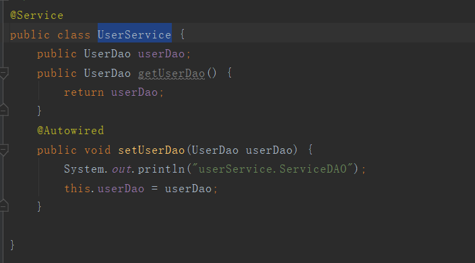Image resolution: width=475 pixels, height=263 pixels.
Task: Click the underlined getUserDao method name
Action: [171, 74]
